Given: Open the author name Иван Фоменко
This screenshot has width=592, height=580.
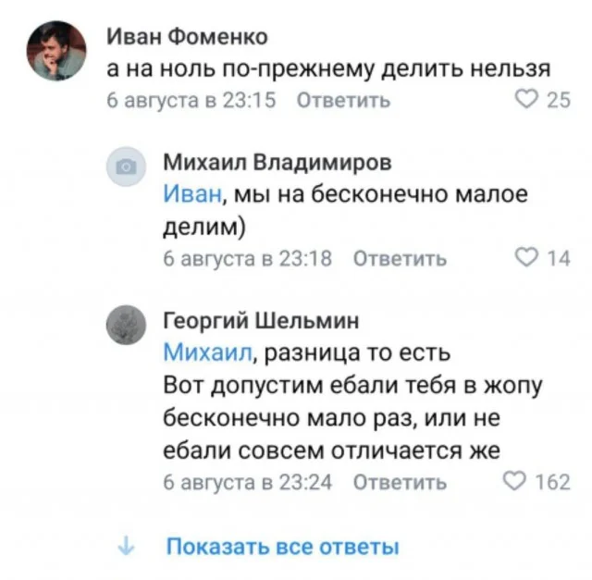Looking at the screenshot, I should [188, 36].
